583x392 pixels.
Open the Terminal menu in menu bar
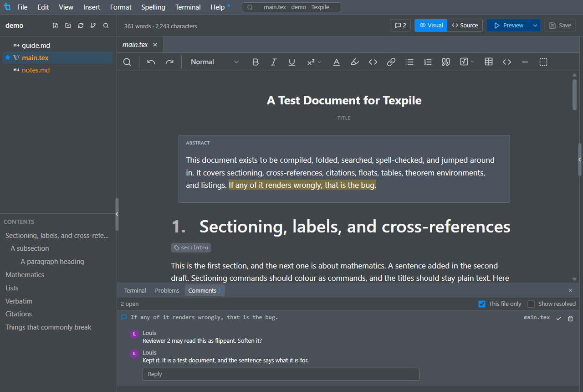188,7
